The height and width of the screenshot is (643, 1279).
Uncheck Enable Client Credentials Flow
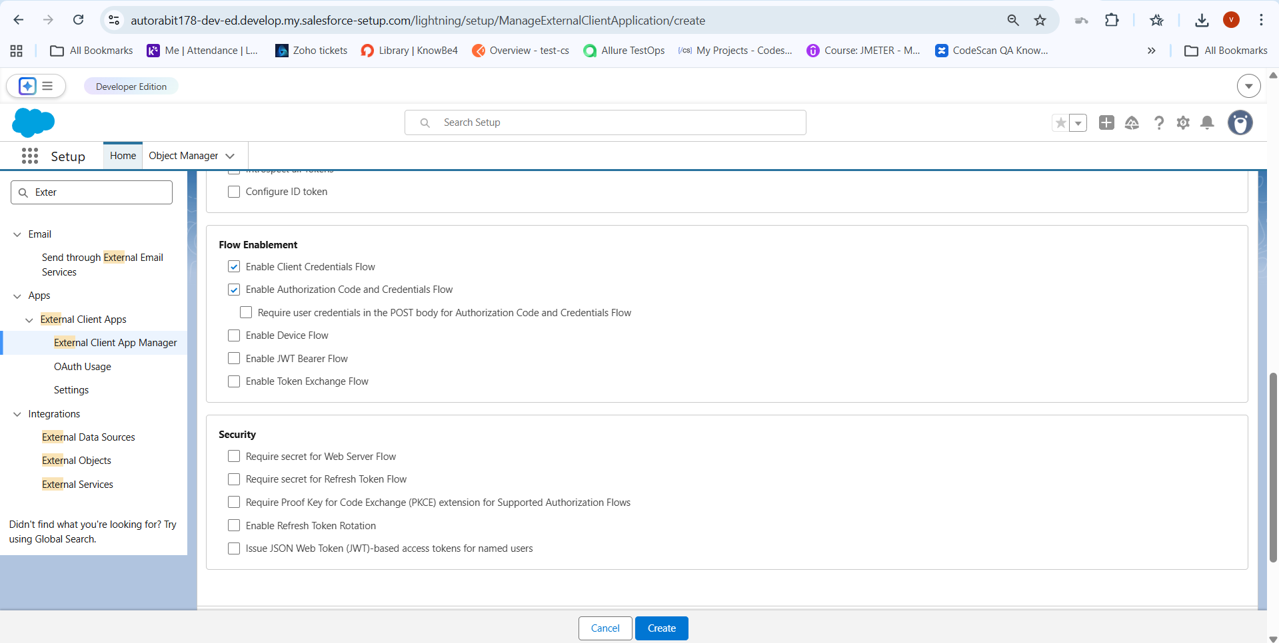234,267
